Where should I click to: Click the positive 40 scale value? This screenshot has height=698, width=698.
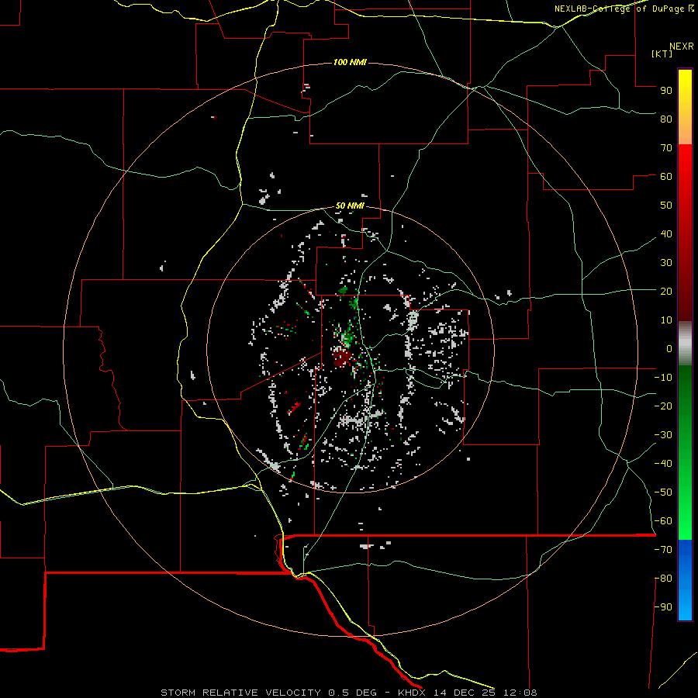(666, 233)
